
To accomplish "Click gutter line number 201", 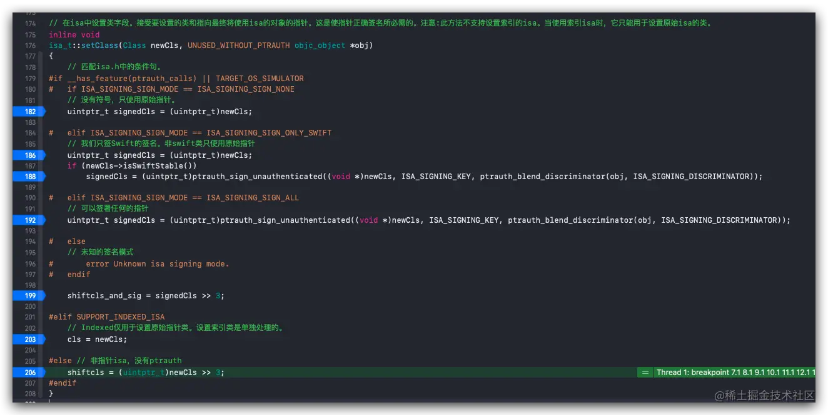I will [30, 317].
